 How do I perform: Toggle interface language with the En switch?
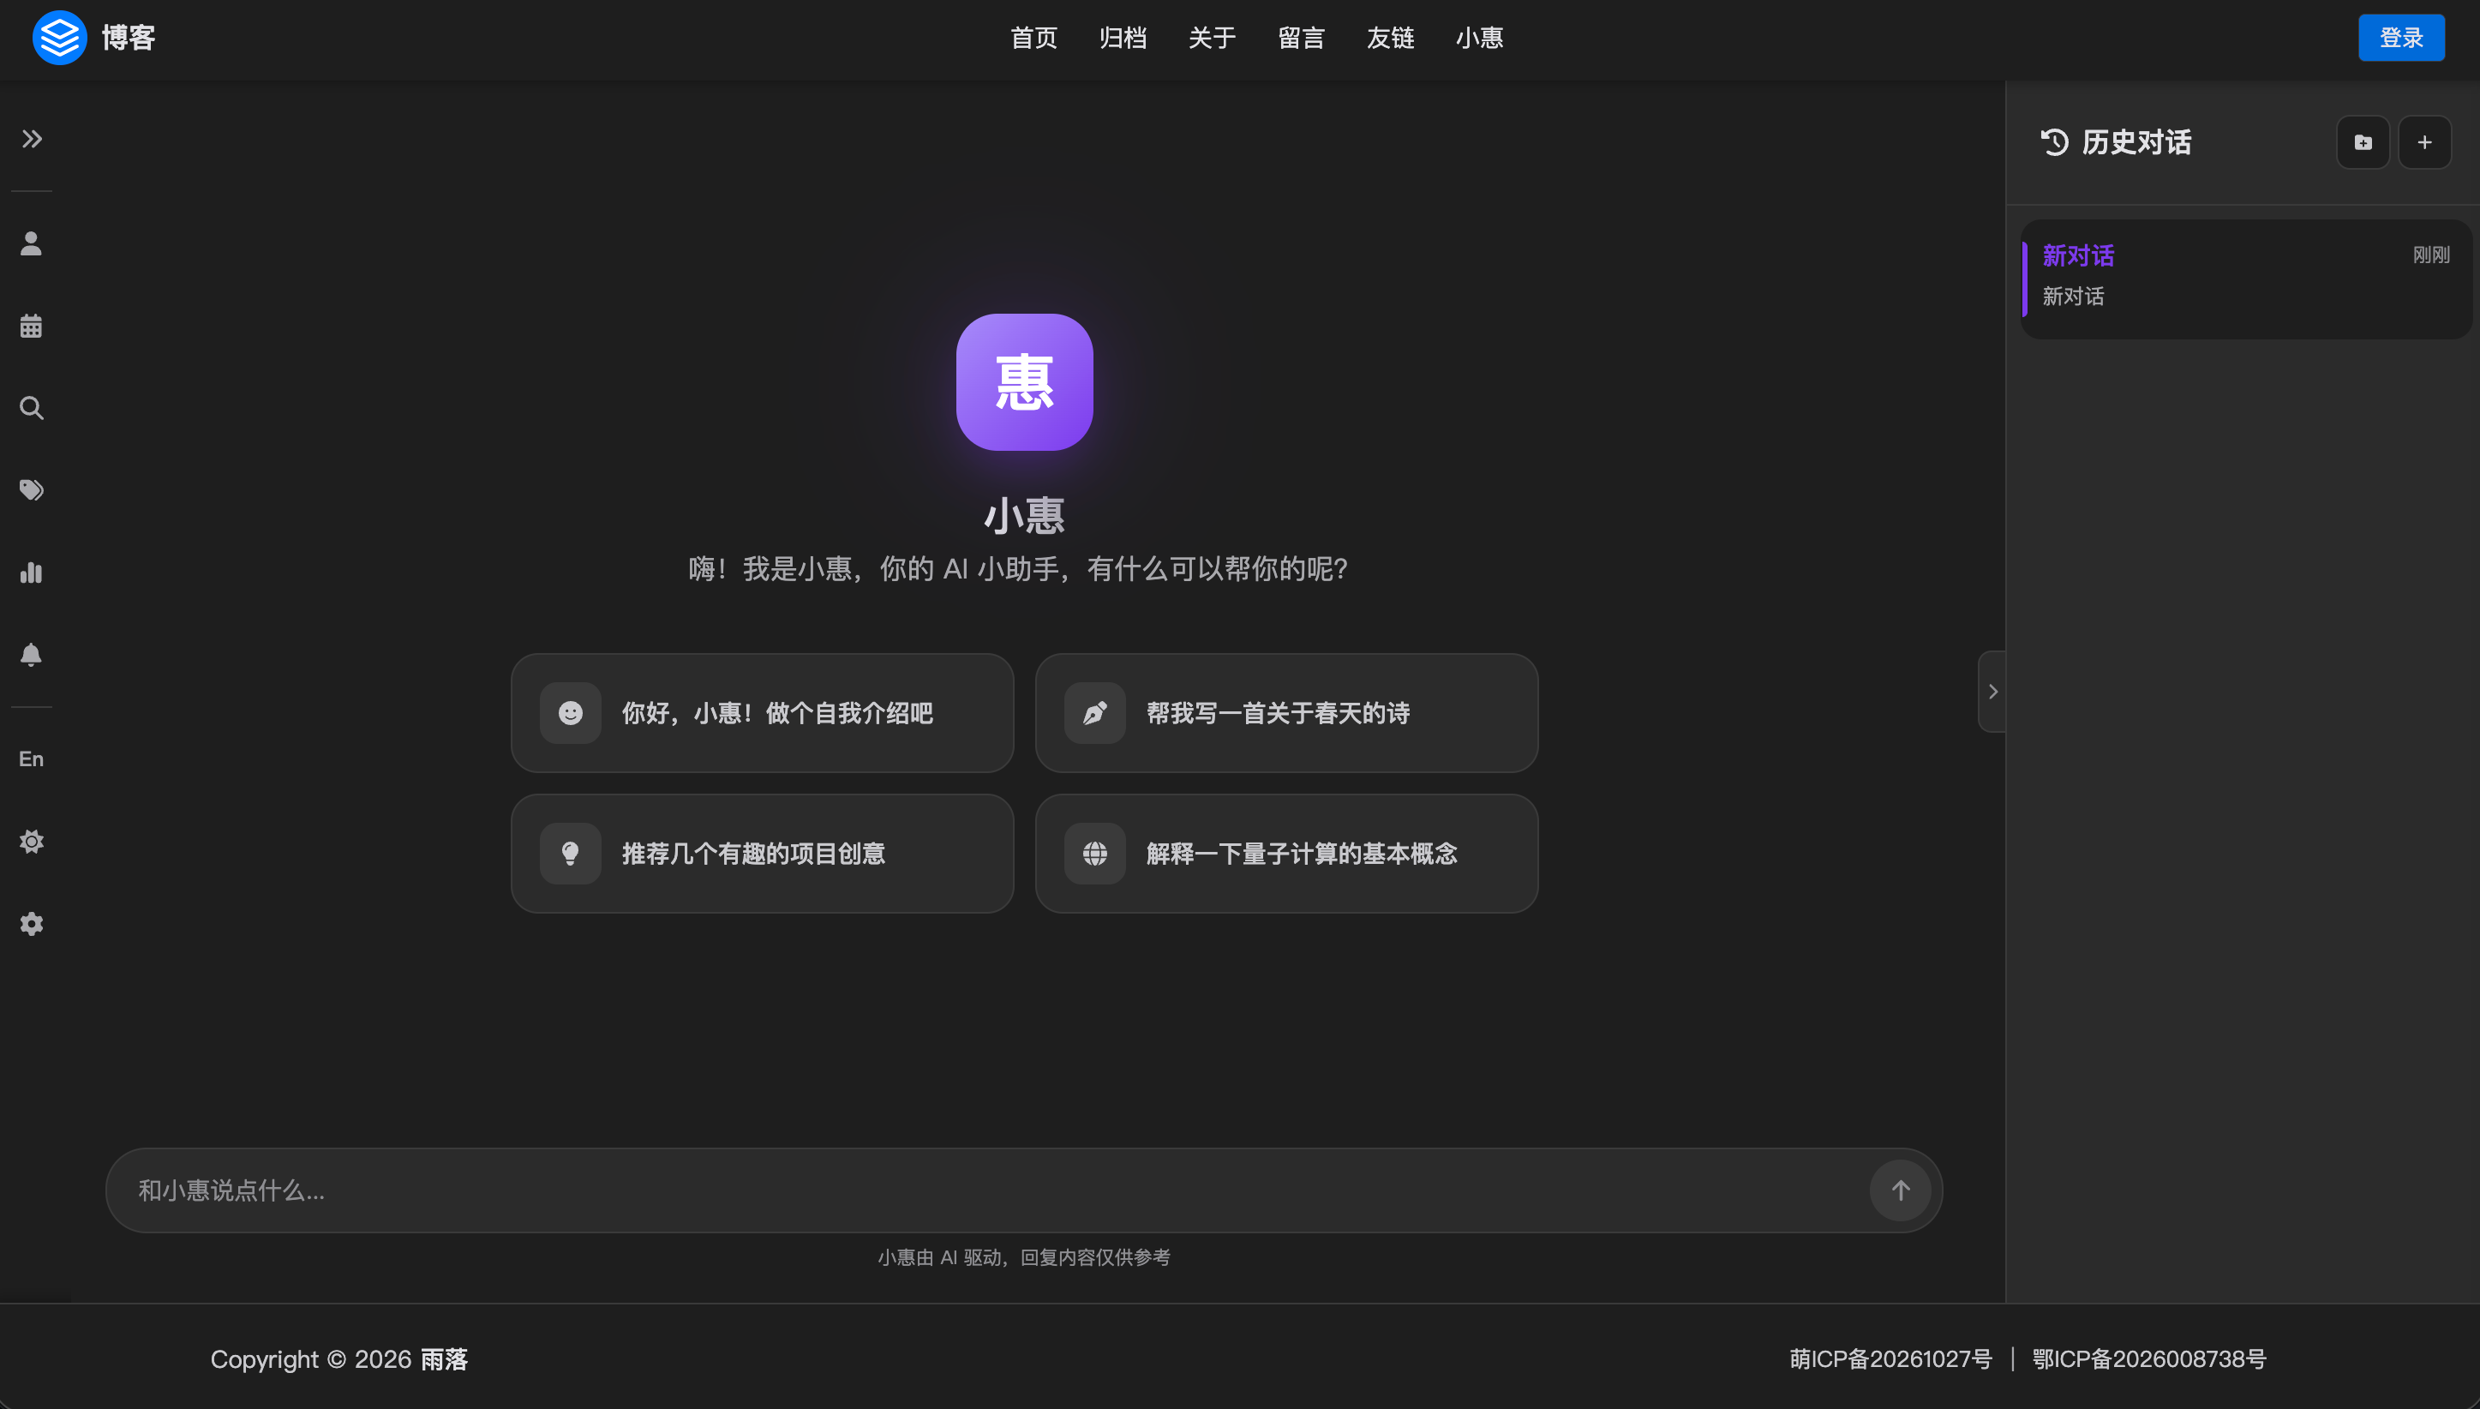(31, 758)
